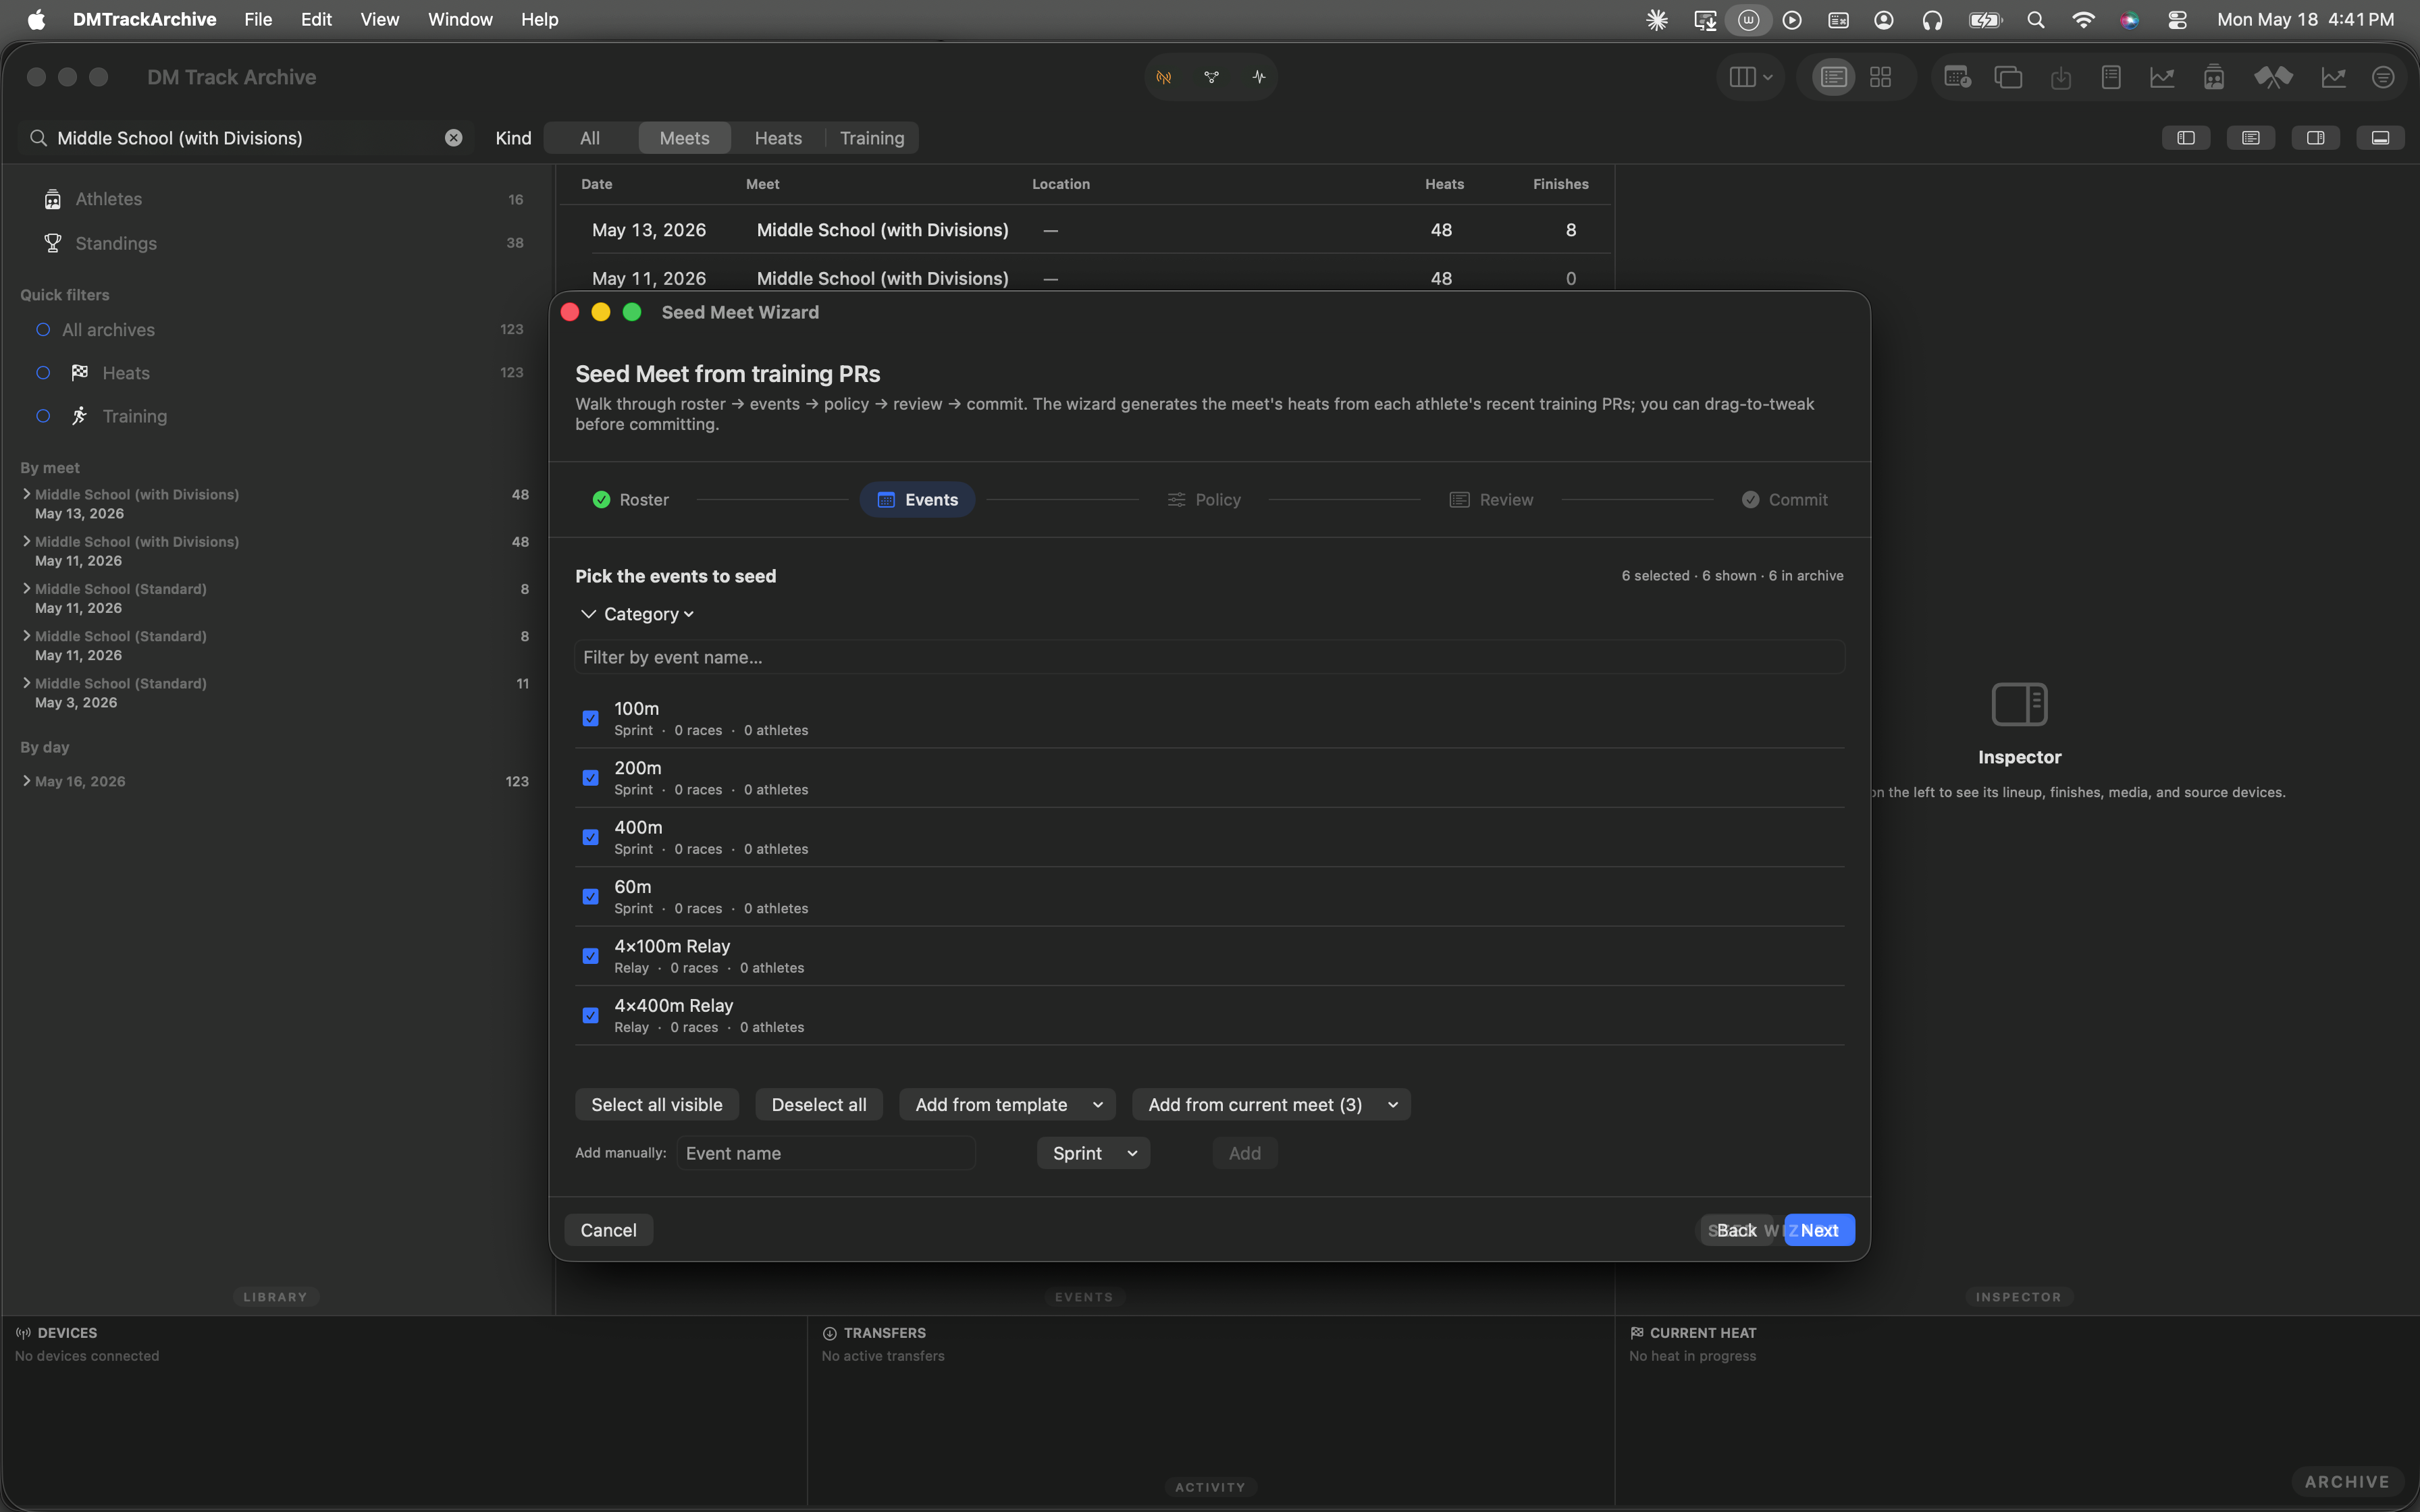Focus Filter by event name field
This screenshot has height=1512, width=2420.
tap(1210, 657)
